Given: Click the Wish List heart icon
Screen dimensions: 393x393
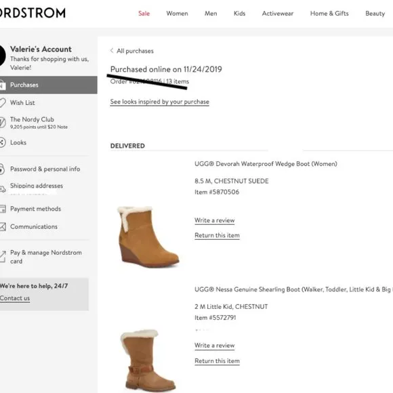Looking at the screenshot, I should [x=2, y=102].
